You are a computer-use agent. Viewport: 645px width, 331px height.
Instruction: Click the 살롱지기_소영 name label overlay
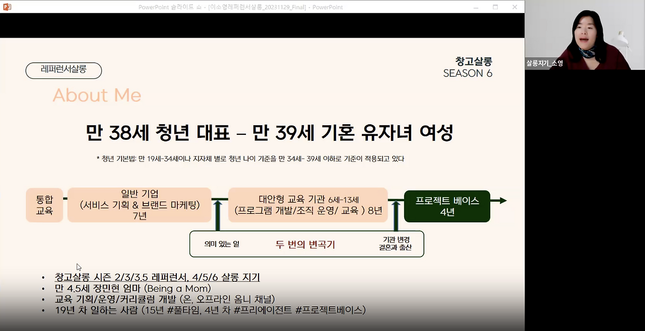545,64
